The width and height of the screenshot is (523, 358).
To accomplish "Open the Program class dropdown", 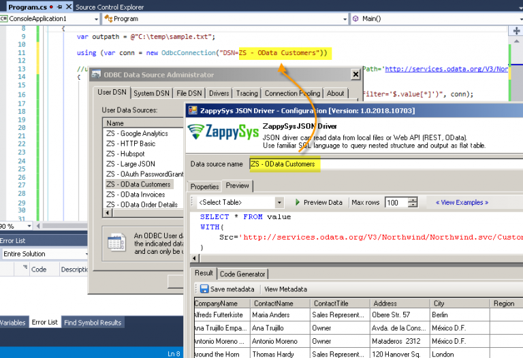I will point(345,19).
